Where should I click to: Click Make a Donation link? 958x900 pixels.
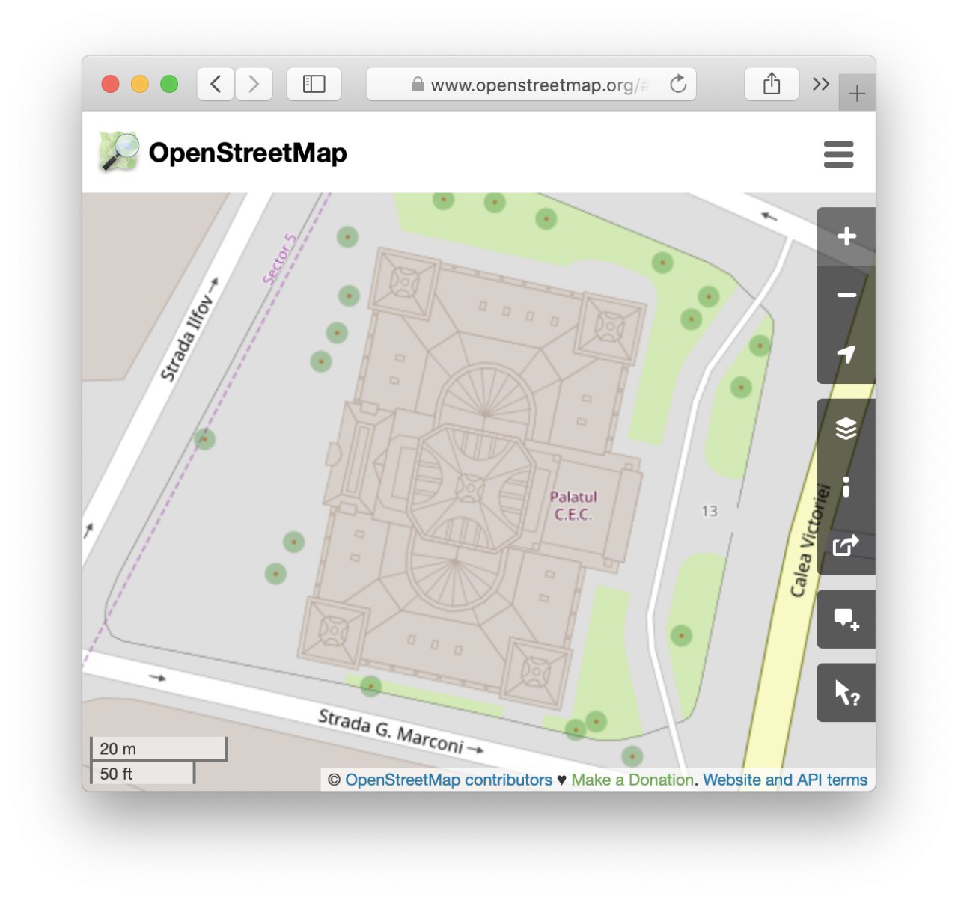(632, 780)
